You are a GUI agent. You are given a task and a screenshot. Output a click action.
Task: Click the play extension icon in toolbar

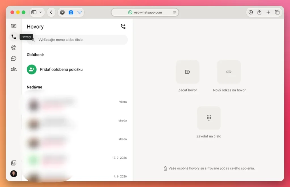[x=62, y=12]
